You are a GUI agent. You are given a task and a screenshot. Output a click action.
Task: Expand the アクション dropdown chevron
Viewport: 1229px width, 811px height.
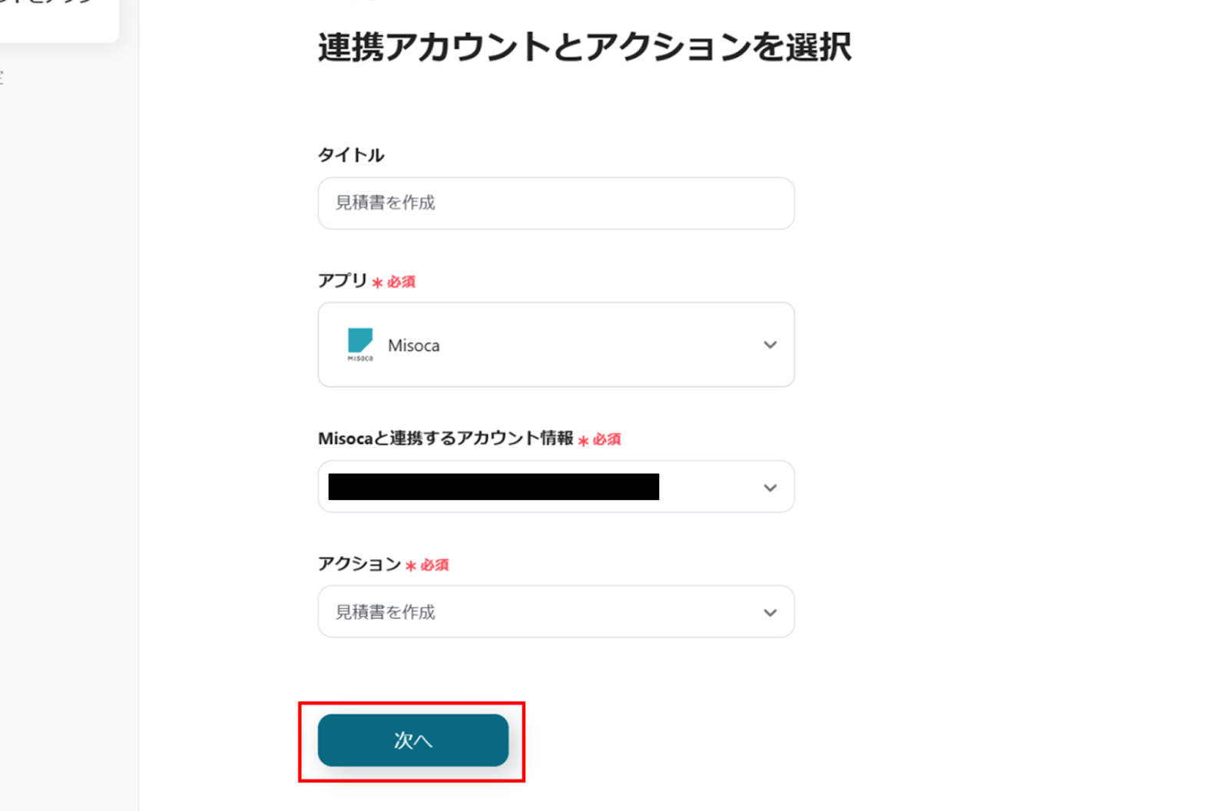770,613
